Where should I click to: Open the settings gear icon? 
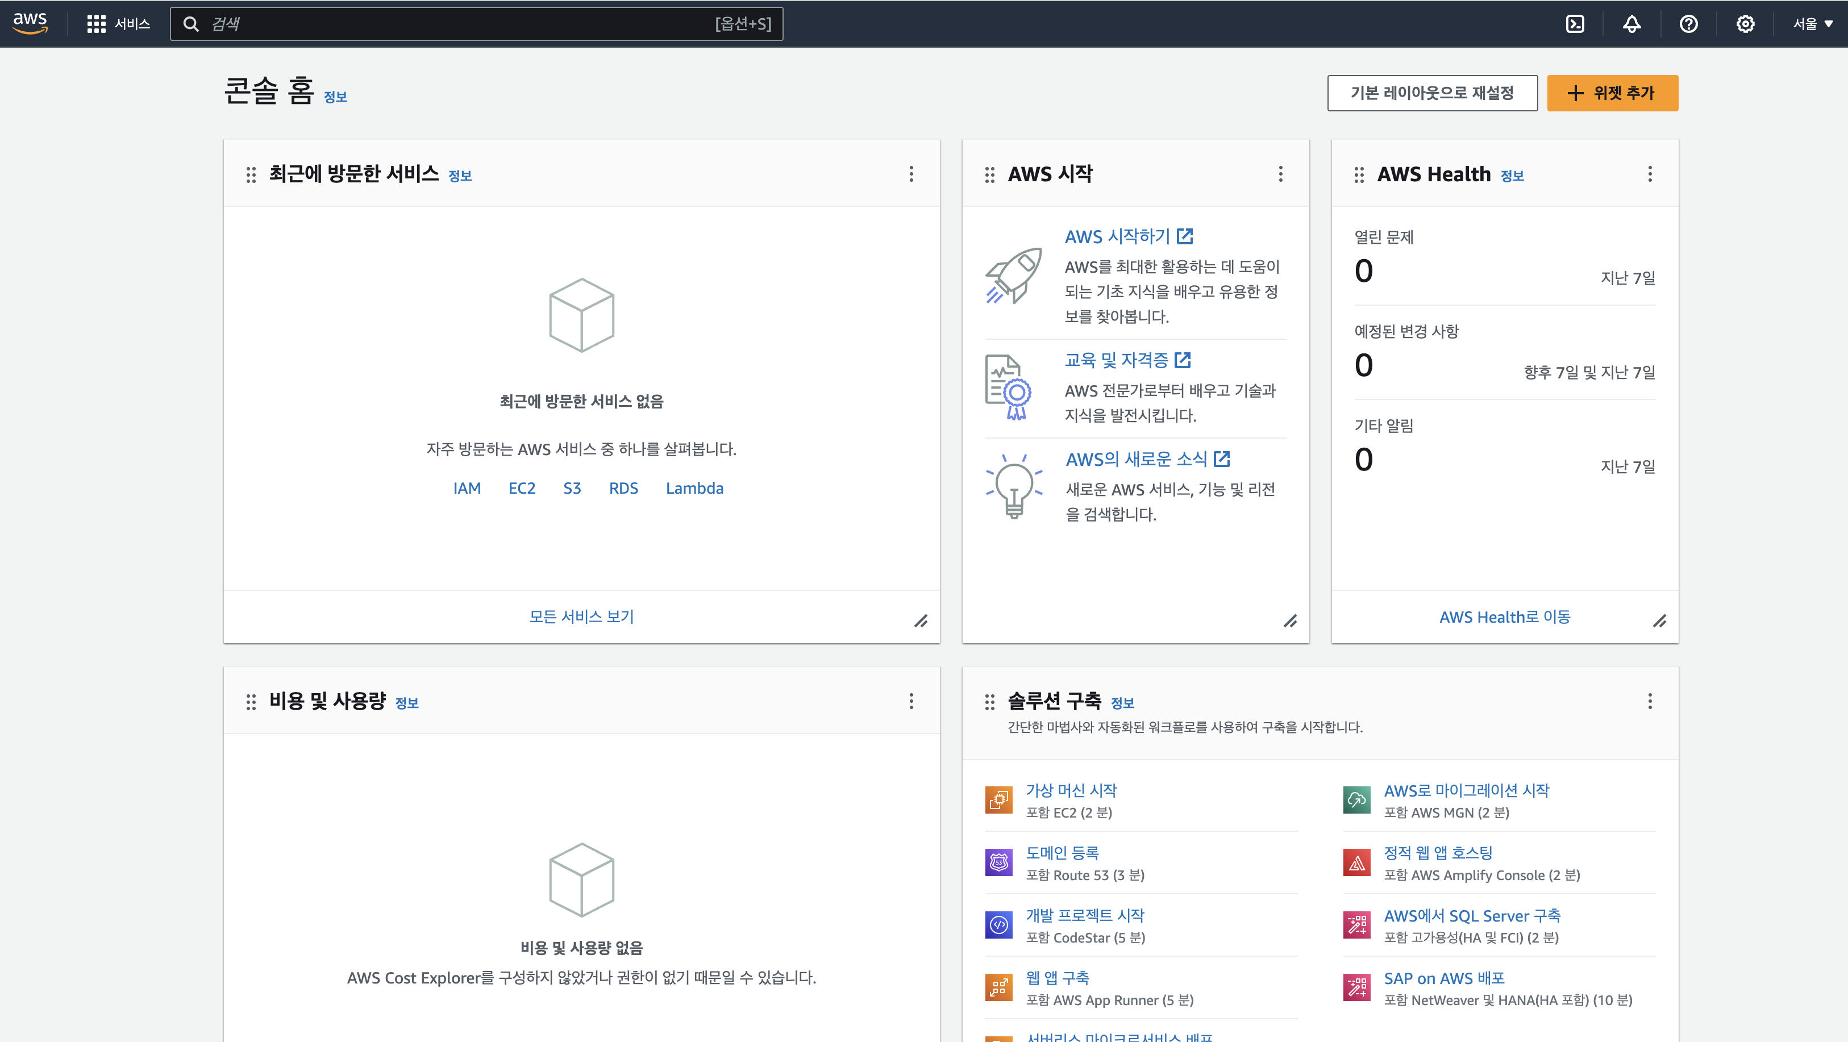(x=1745, y=24)
